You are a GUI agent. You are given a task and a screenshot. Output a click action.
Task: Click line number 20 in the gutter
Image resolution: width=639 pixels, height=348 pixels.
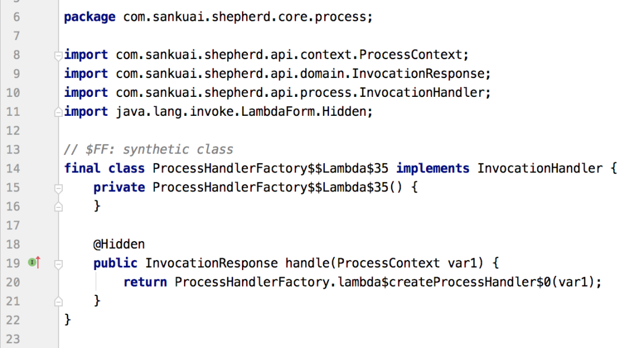[x=13, y=282]
